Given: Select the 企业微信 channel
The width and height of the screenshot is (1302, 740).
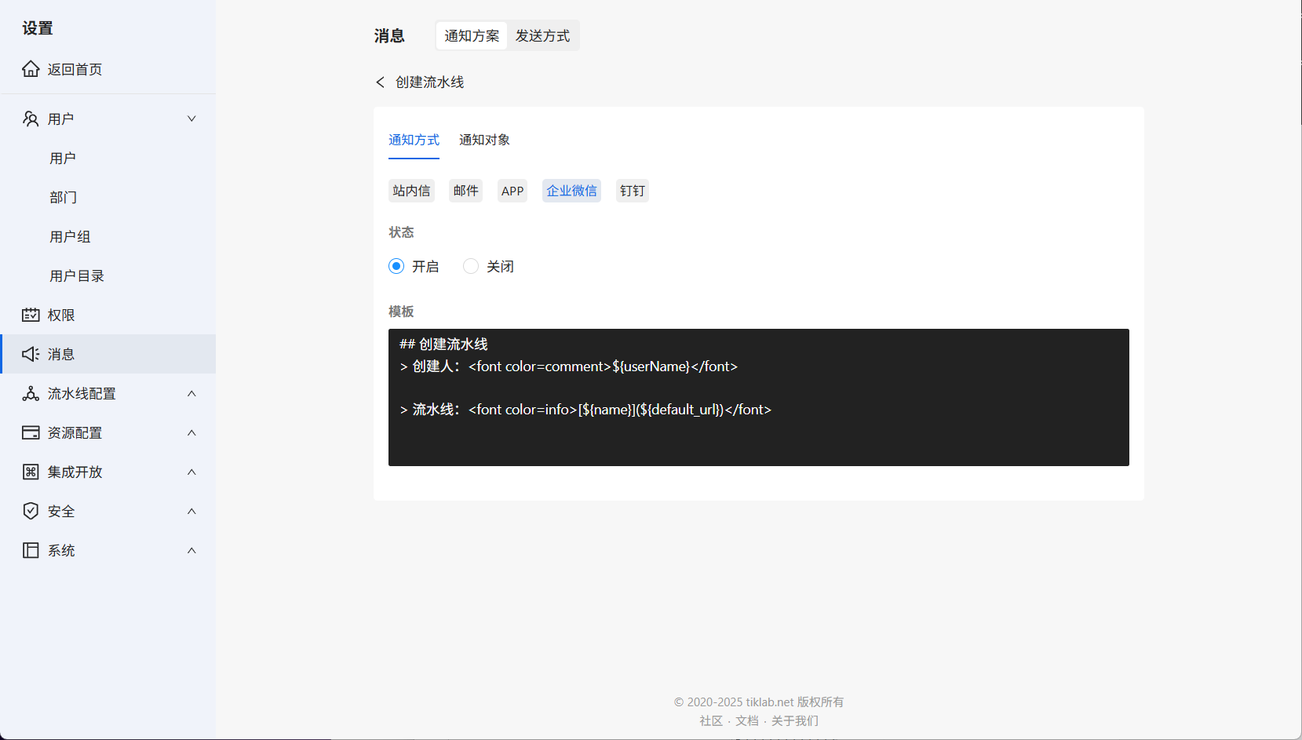Looking at the screenshot, I should pos(571,191).
